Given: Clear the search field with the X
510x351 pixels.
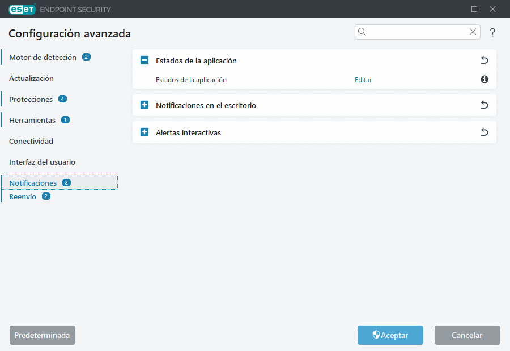Looking at the screenshot, I should tap(473, 32).
